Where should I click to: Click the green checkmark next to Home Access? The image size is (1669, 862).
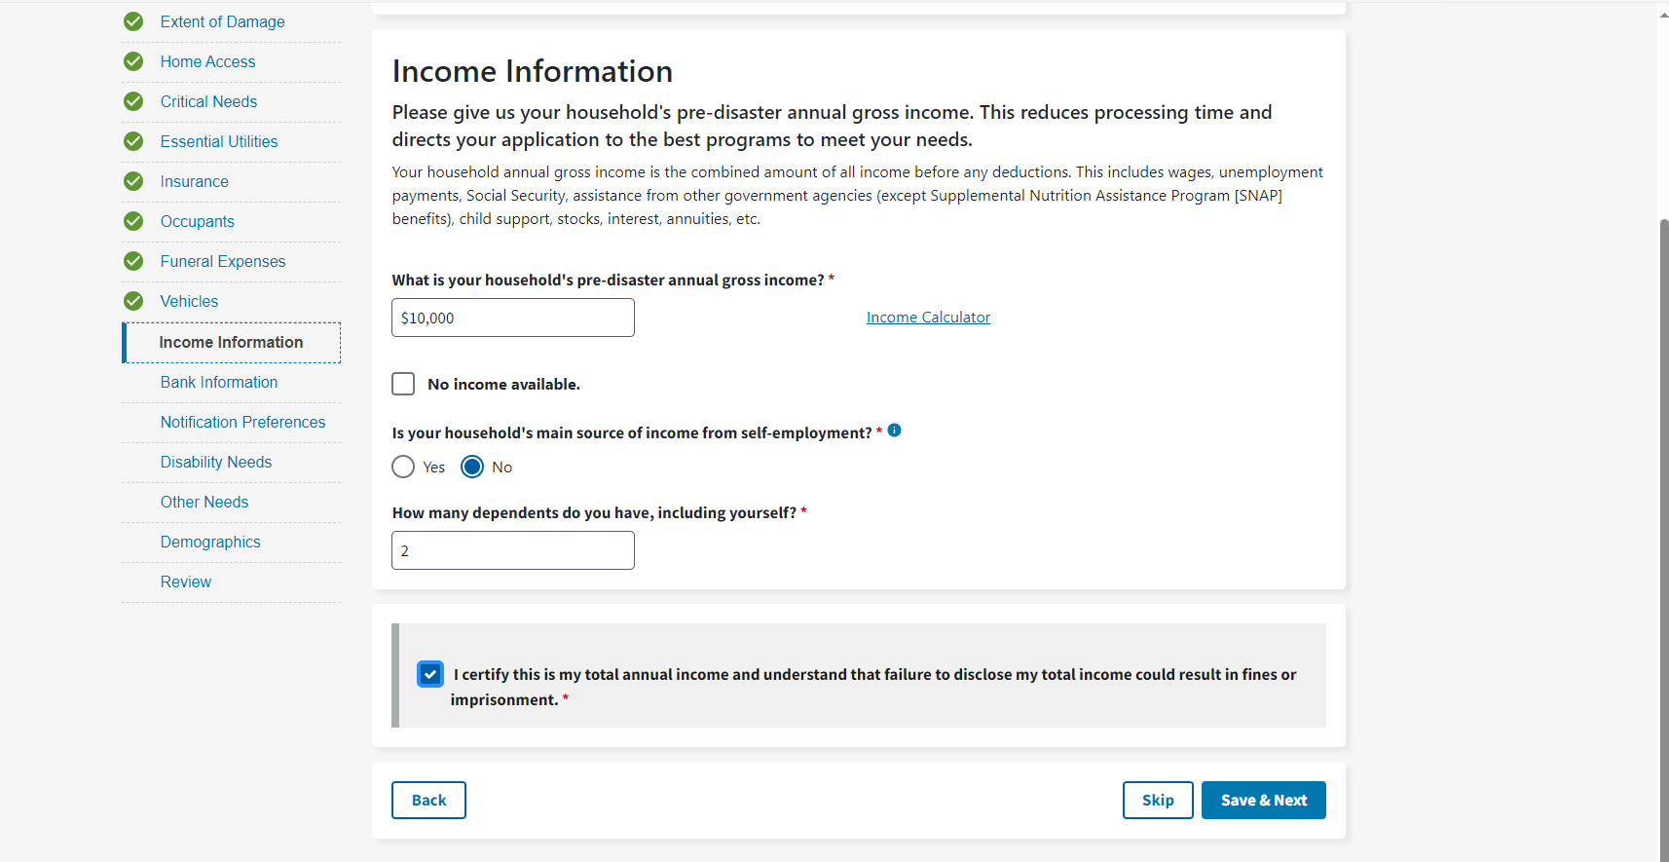[133, 61]
